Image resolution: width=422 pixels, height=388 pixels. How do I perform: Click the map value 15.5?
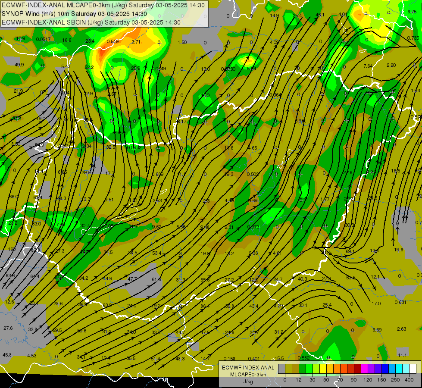point(279,358)
